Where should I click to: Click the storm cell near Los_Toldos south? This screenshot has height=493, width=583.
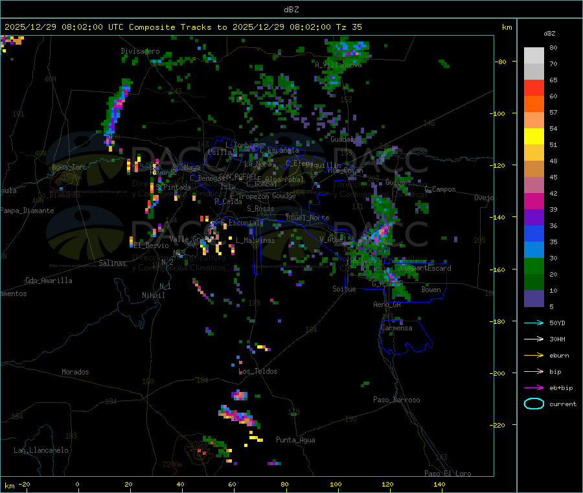click(240, 395)
